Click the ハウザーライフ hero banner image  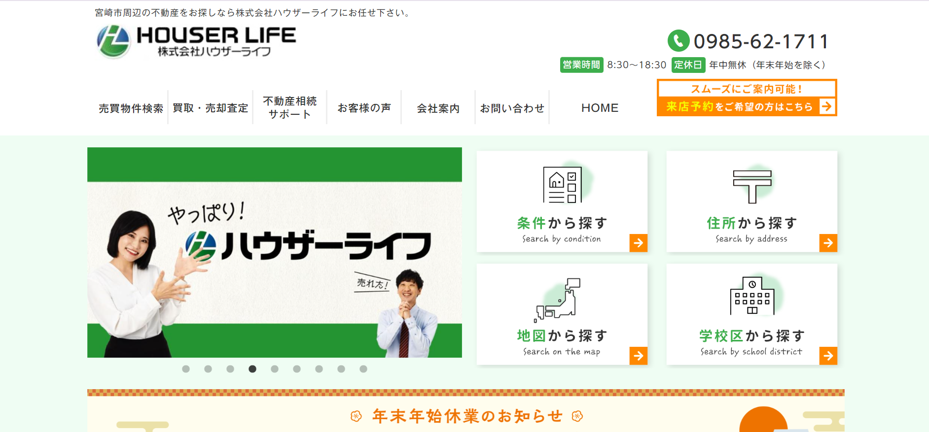(x=275, y=252)
